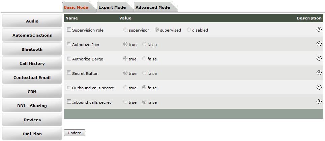Open the DDI - Sharing section

click(x=32, y=105)
